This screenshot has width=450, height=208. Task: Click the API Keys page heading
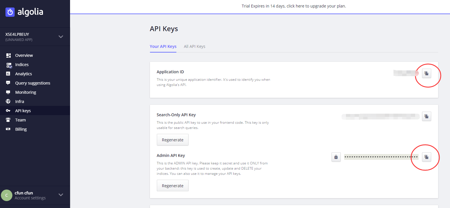[x=164, y=29]
